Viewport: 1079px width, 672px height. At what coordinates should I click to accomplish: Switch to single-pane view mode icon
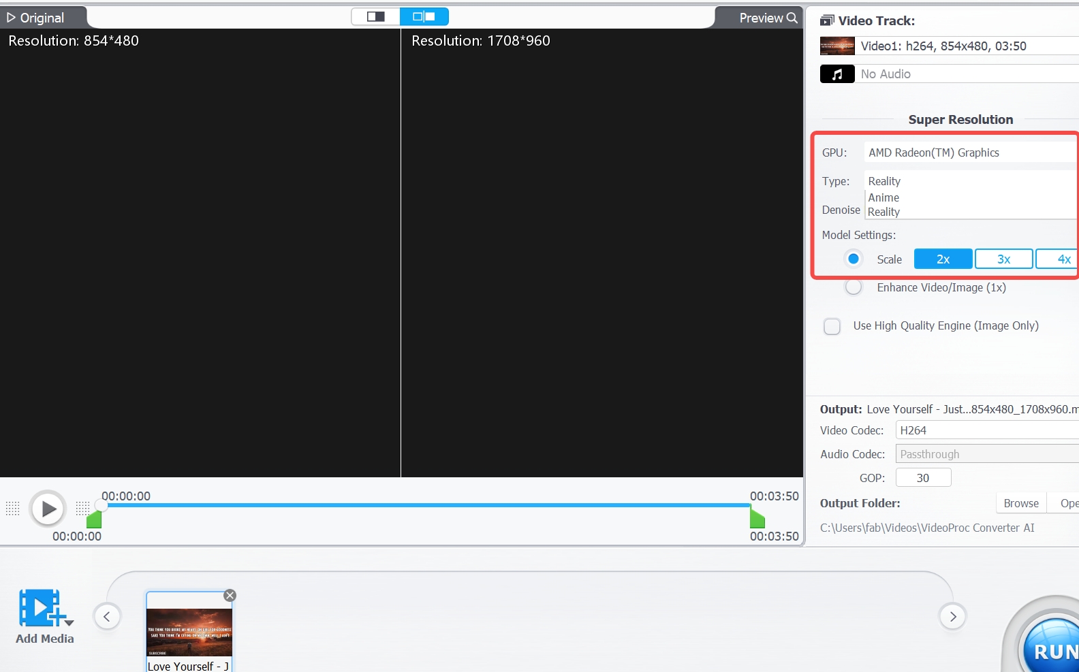[375, 16]
